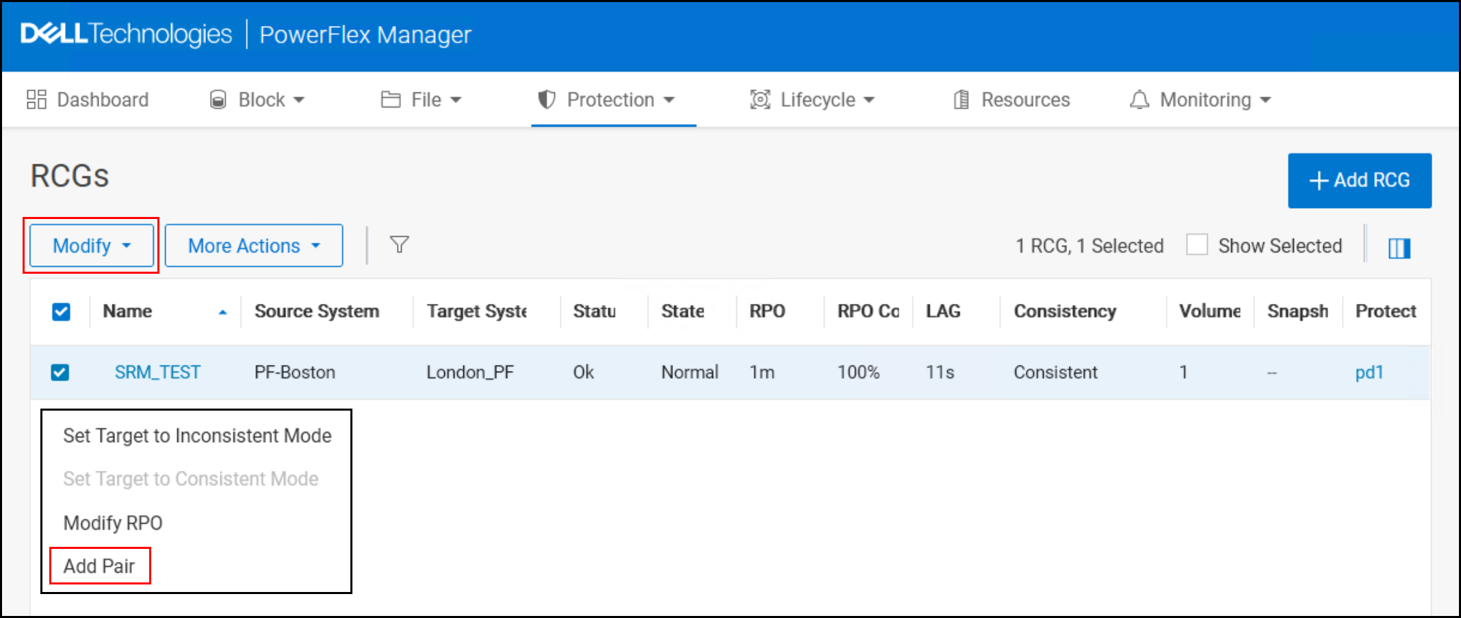1461x618 pixels.
Task: Toggle the select-all header checkbox
Action: [62, 312]
